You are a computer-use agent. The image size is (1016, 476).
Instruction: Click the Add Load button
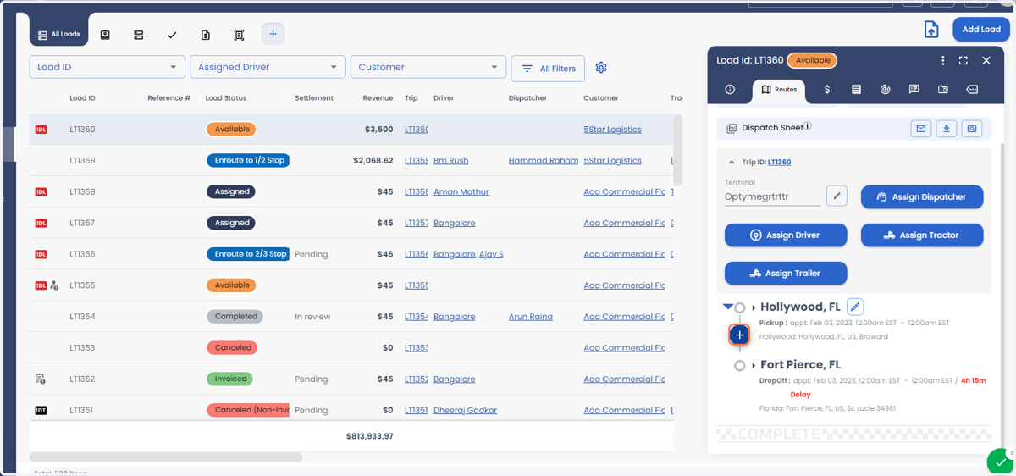(981, 30)
